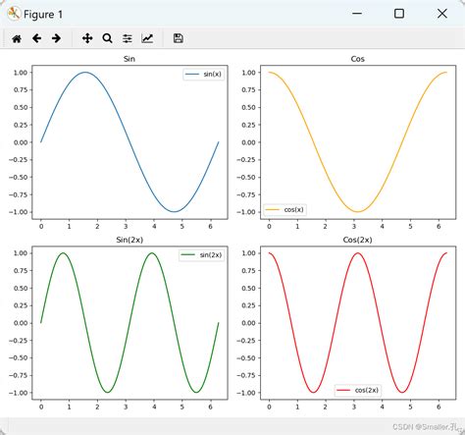The height and width of the screenshot is (435, 465).
Task: Select the sin(2x) legend in the green plot
Action: point(201,255)
